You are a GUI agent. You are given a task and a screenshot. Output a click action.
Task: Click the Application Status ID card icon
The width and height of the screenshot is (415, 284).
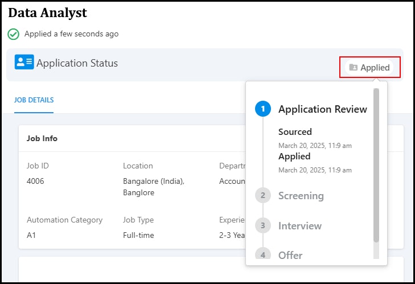[x=24, y=62]
